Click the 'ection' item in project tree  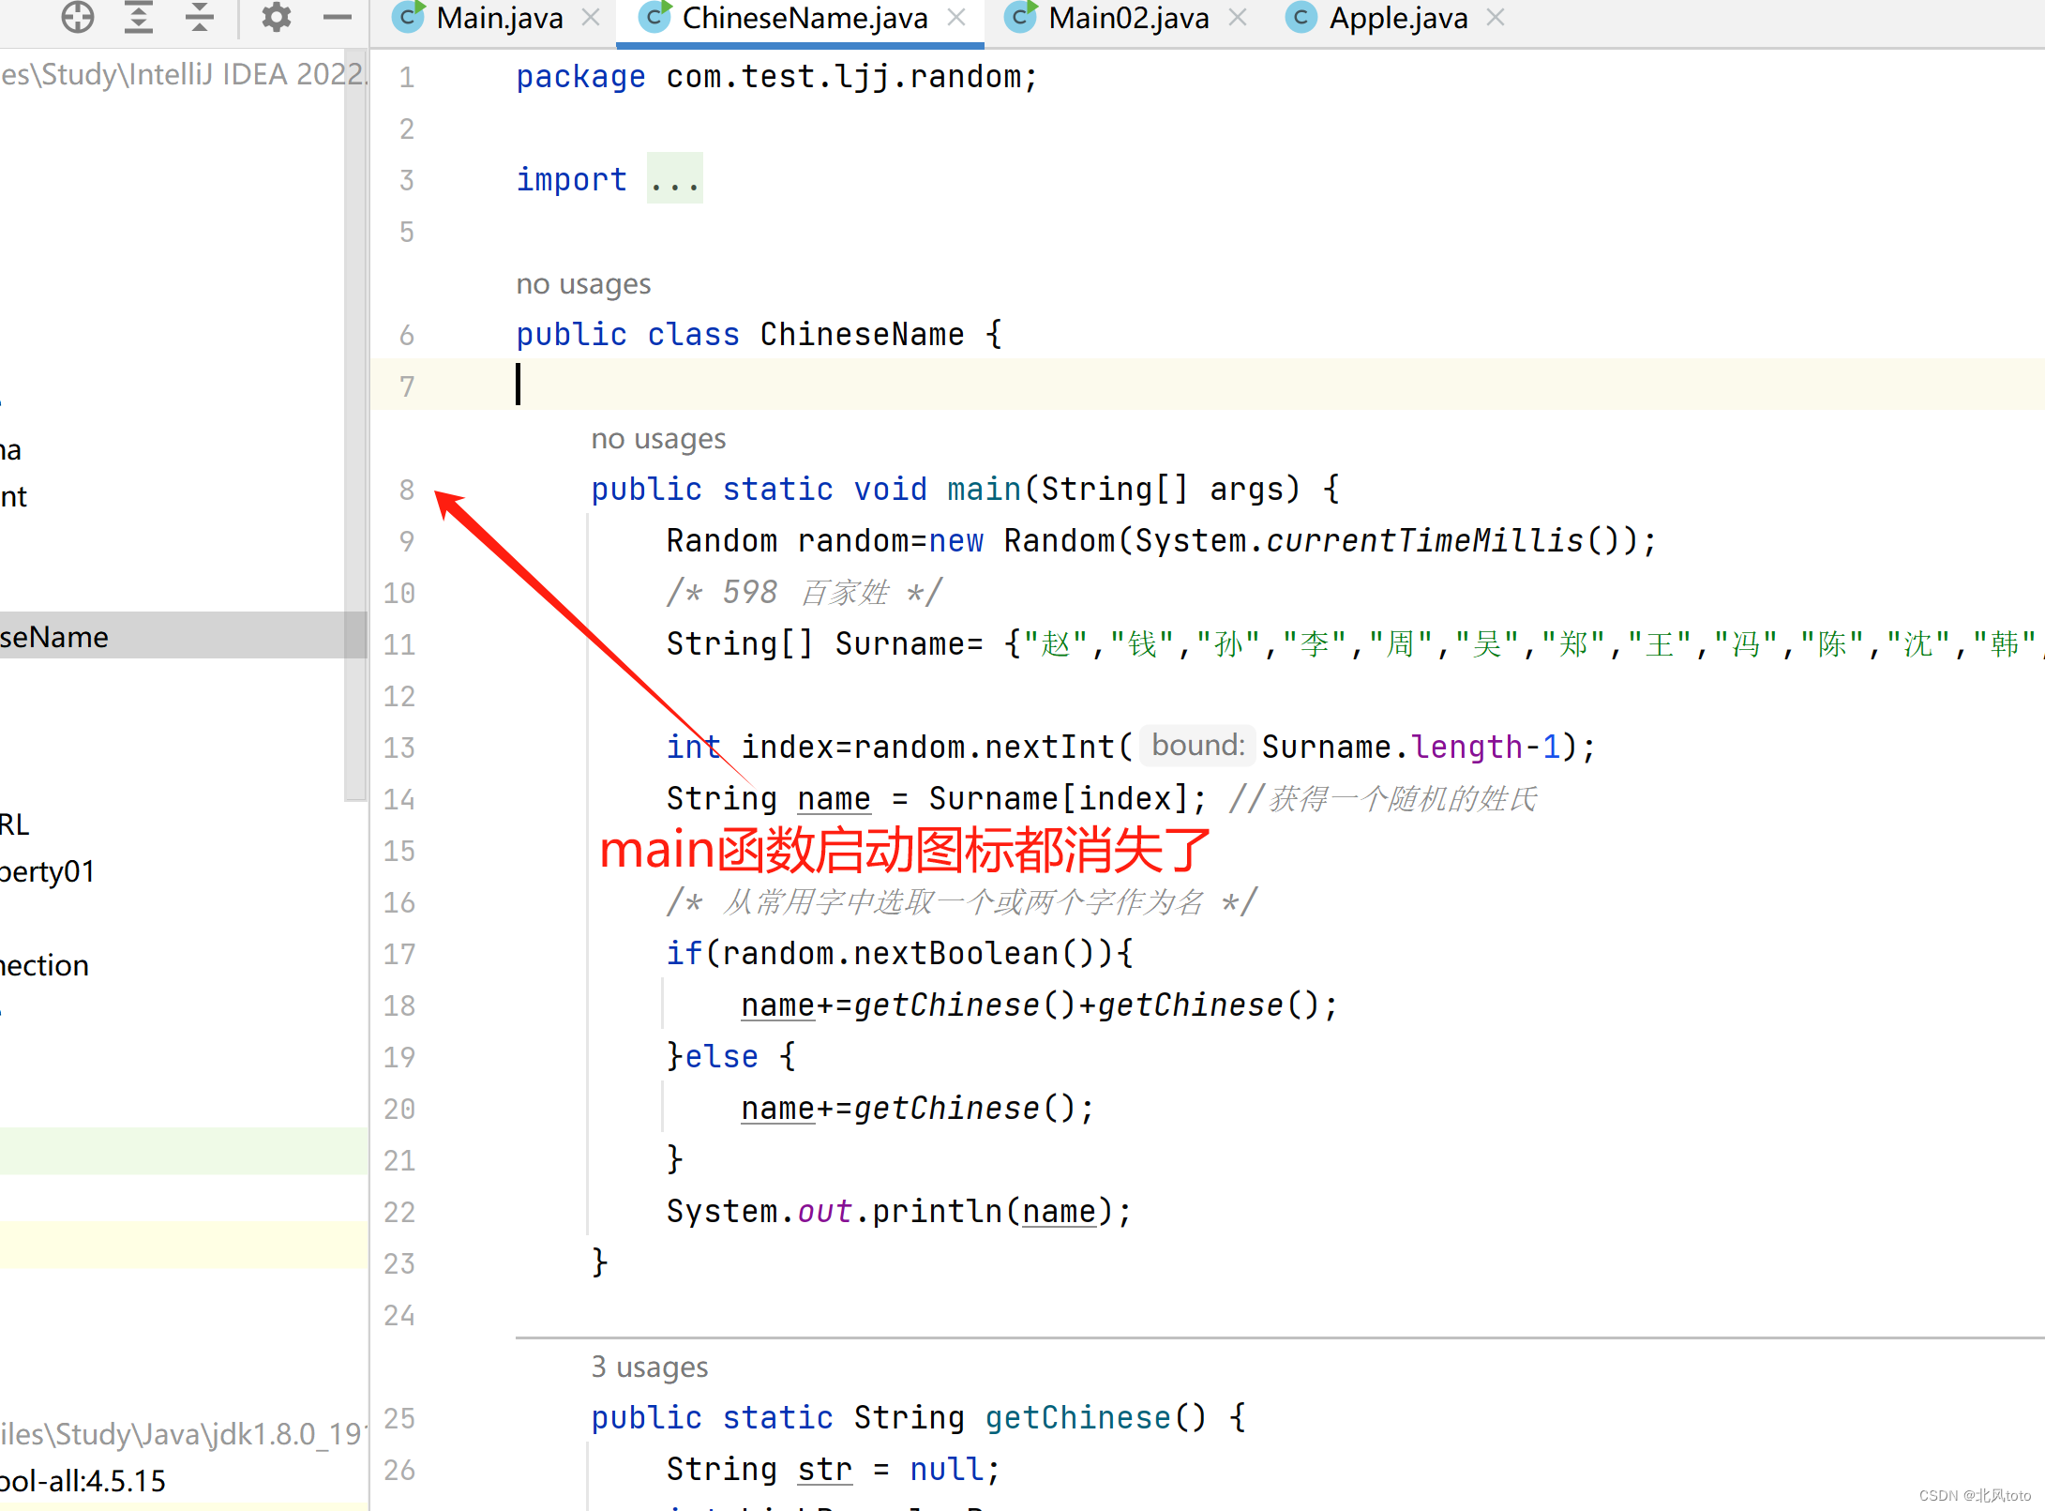(x=44, y=965)
